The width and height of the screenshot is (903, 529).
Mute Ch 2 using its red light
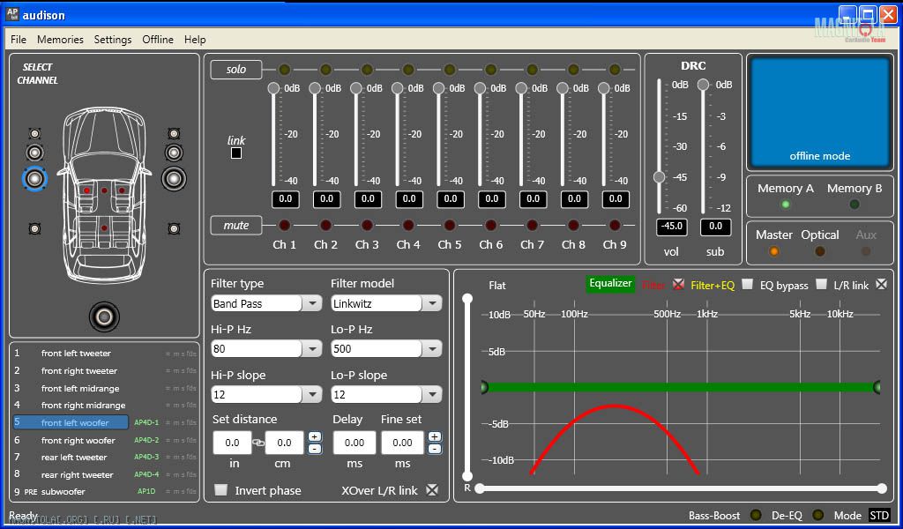coord(325,225)
